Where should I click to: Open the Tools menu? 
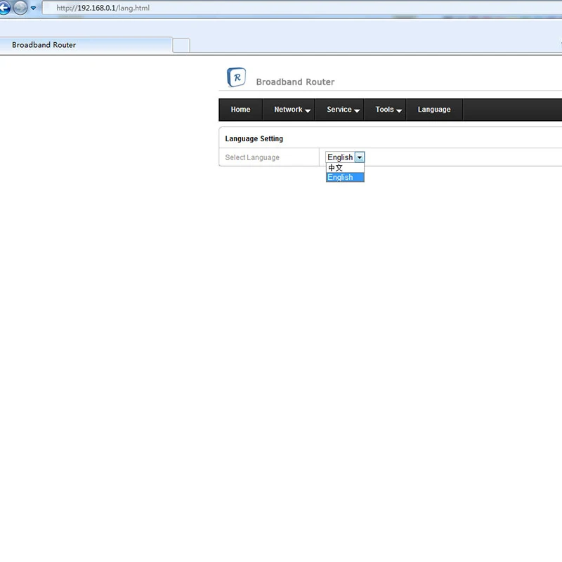coord(385,110)
